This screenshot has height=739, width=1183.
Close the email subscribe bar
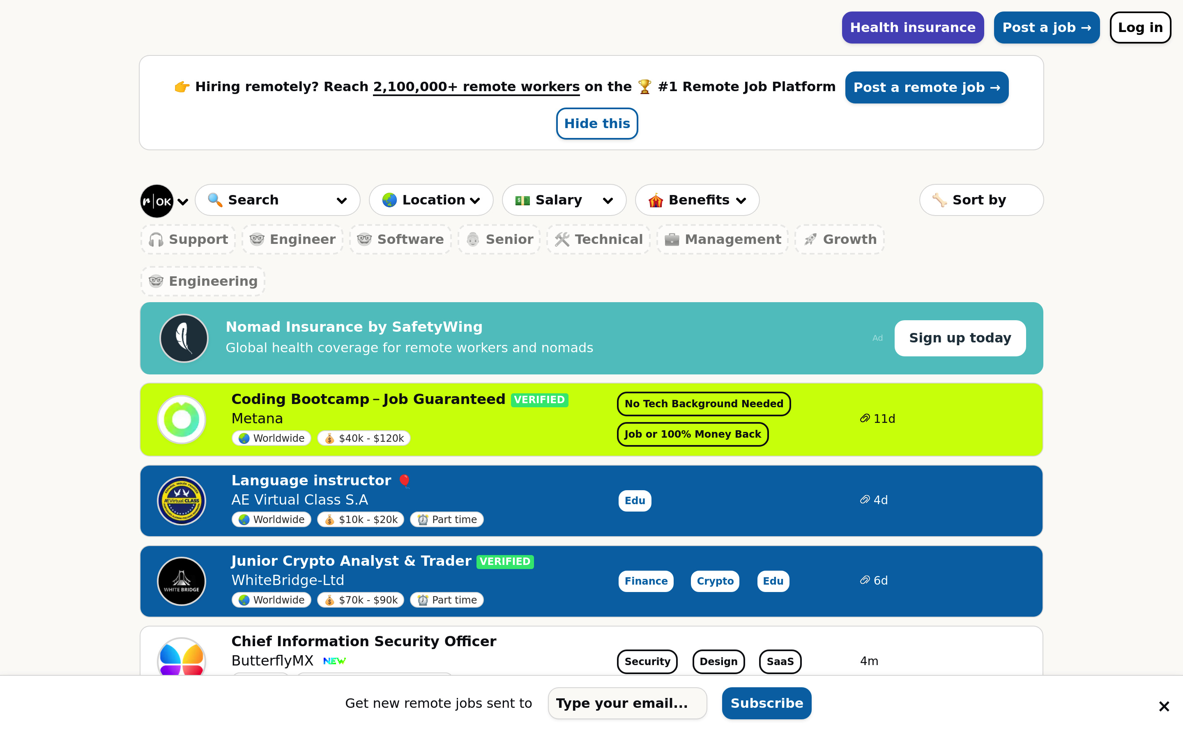pyautogui.click(x=1163, y=706)
